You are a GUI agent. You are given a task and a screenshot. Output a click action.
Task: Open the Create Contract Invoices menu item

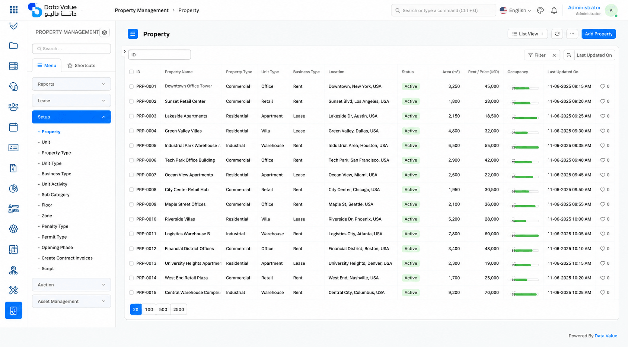tap(67, 258)
